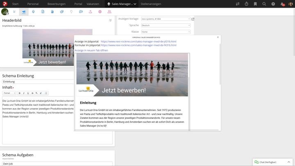Toggle italic formatting in Inhalt editor
This screenshot has height=166, width=295.
click(x=24, y=93)
